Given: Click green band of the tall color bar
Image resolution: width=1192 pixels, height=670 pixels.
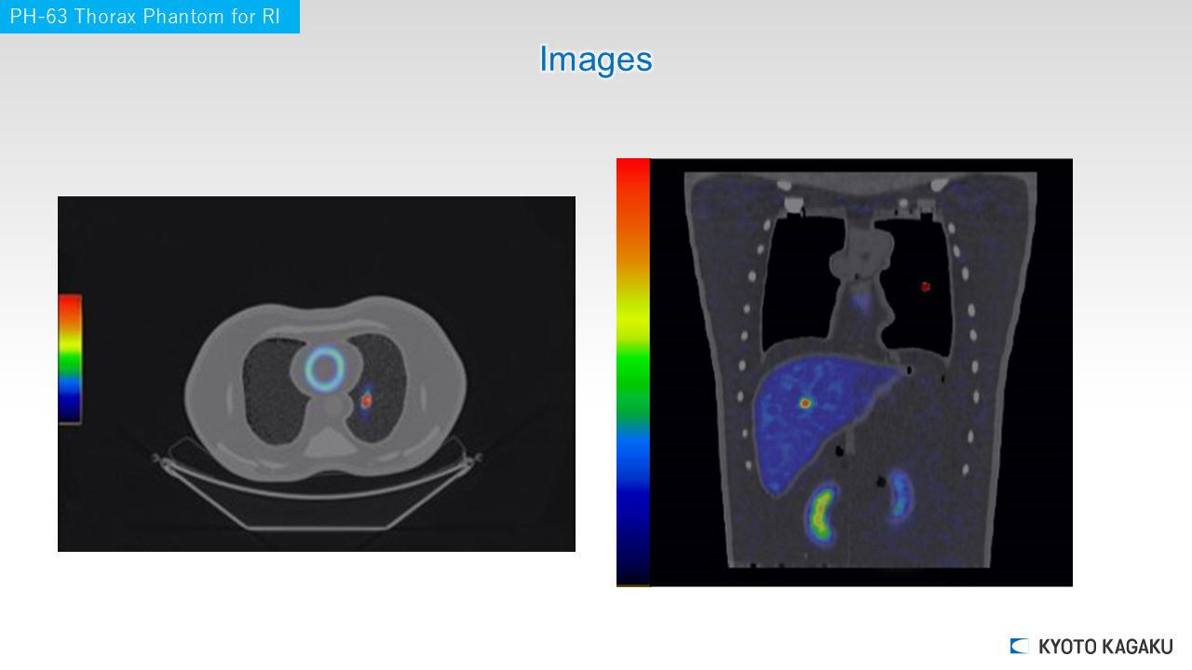Looking at the screenshot, I should coord(633,382).
